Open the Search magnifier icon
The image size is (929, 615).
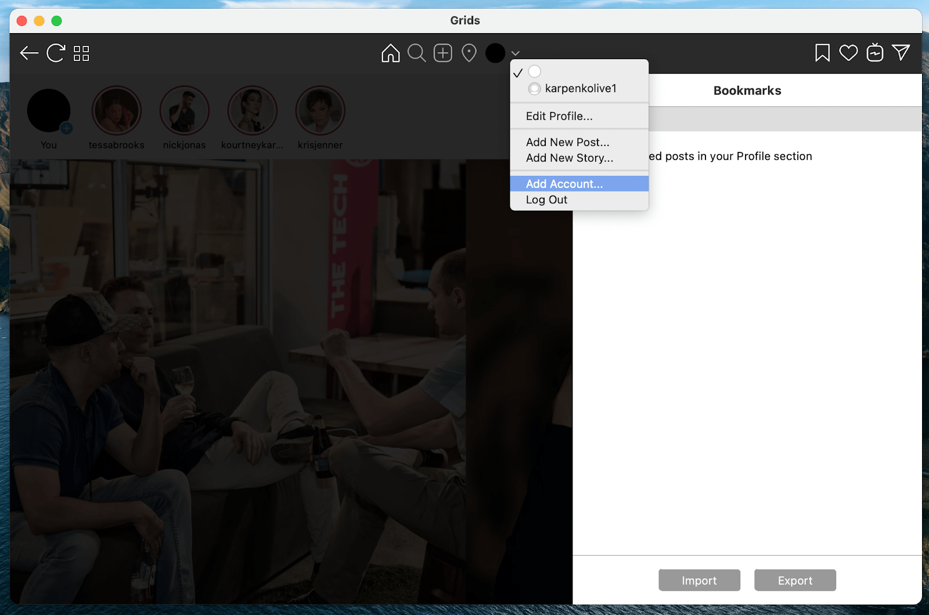pos(416,53)
